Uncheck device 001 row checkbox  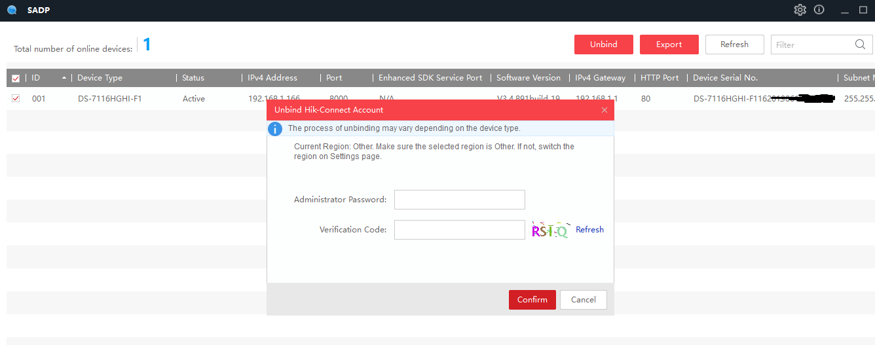(16, 98)
